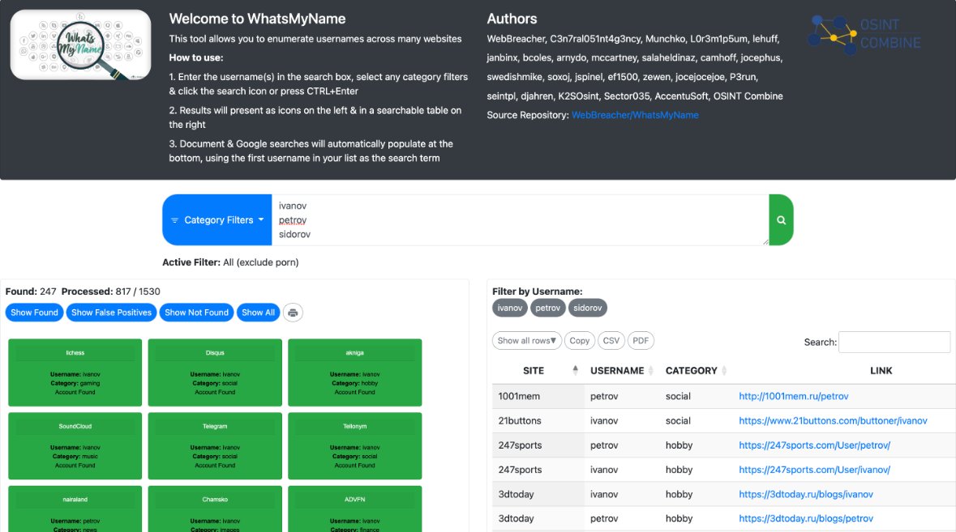Click the Show Found button
This screenshot has width=956, height=532.
click(34, 313)
